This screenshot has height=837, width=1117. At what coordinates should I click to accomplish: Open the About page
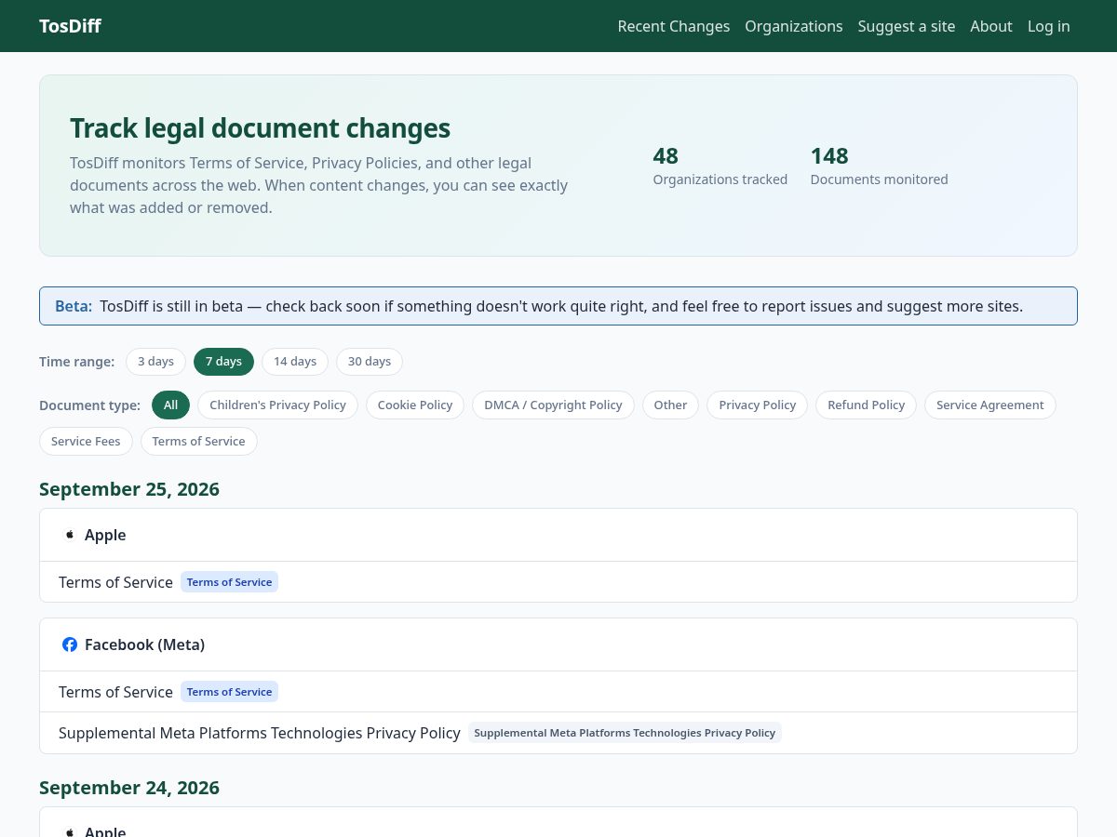tap(991, 26)
